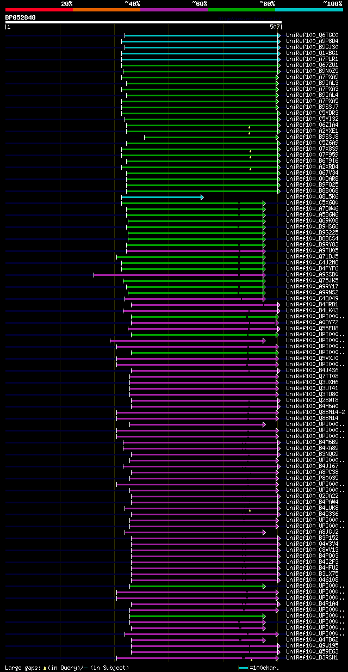Select hit label UniRef100_Q1XBG1
Screen dimensions: 348x672
click(312, 53)
